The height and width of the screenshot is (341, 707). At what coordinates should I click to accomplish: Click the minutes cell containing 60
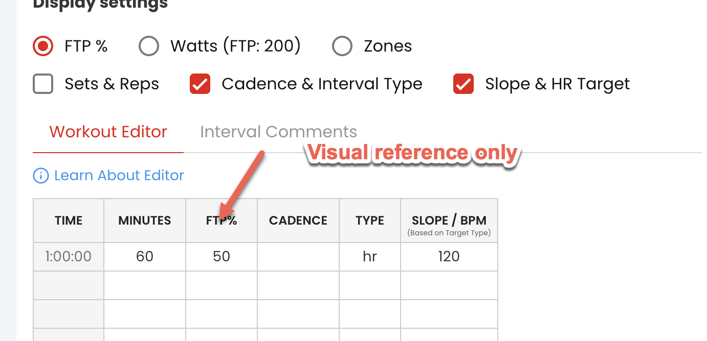click(x=145, y=256)
